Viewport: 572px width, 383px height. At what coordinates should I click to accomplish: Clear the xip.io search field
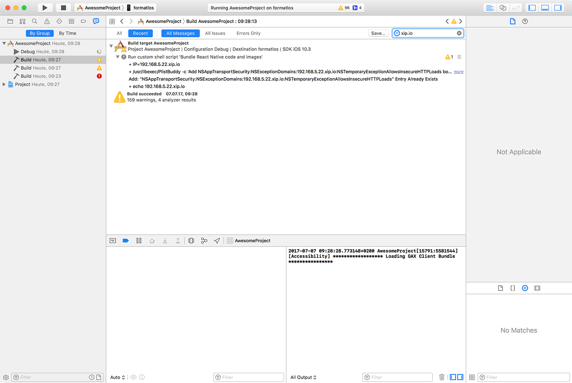(459, 33)
